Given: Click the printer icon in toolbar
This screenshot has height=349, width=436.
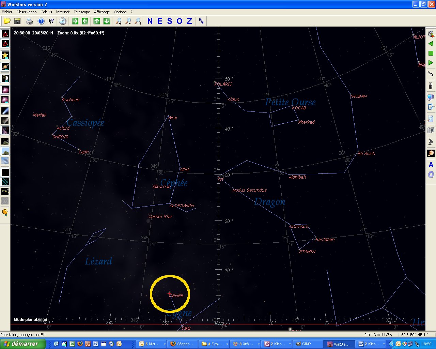Looking at the screenshot, I should pos(29,21).
